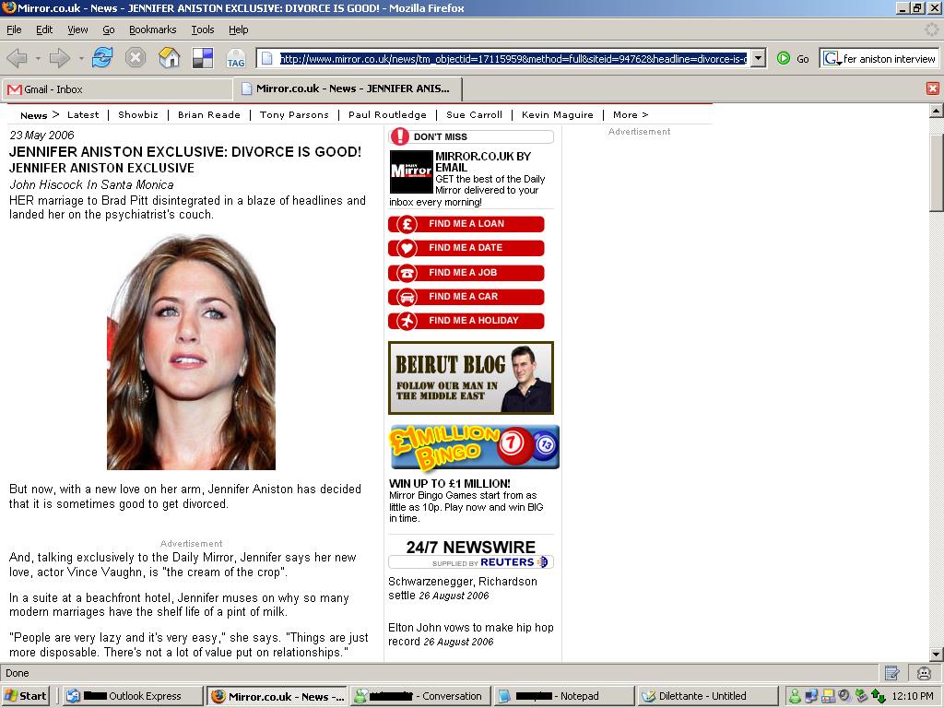The image size is (944, 708).
Task: Click the TAG toolbar icon
Action: click(235, 58)
